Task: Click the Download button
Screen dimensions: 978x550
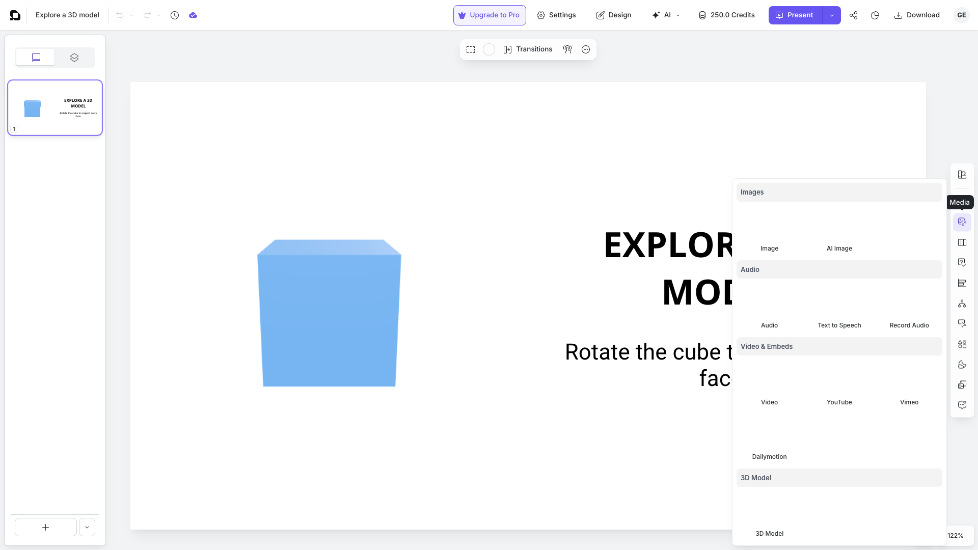Action: click(x=917, y=15)
